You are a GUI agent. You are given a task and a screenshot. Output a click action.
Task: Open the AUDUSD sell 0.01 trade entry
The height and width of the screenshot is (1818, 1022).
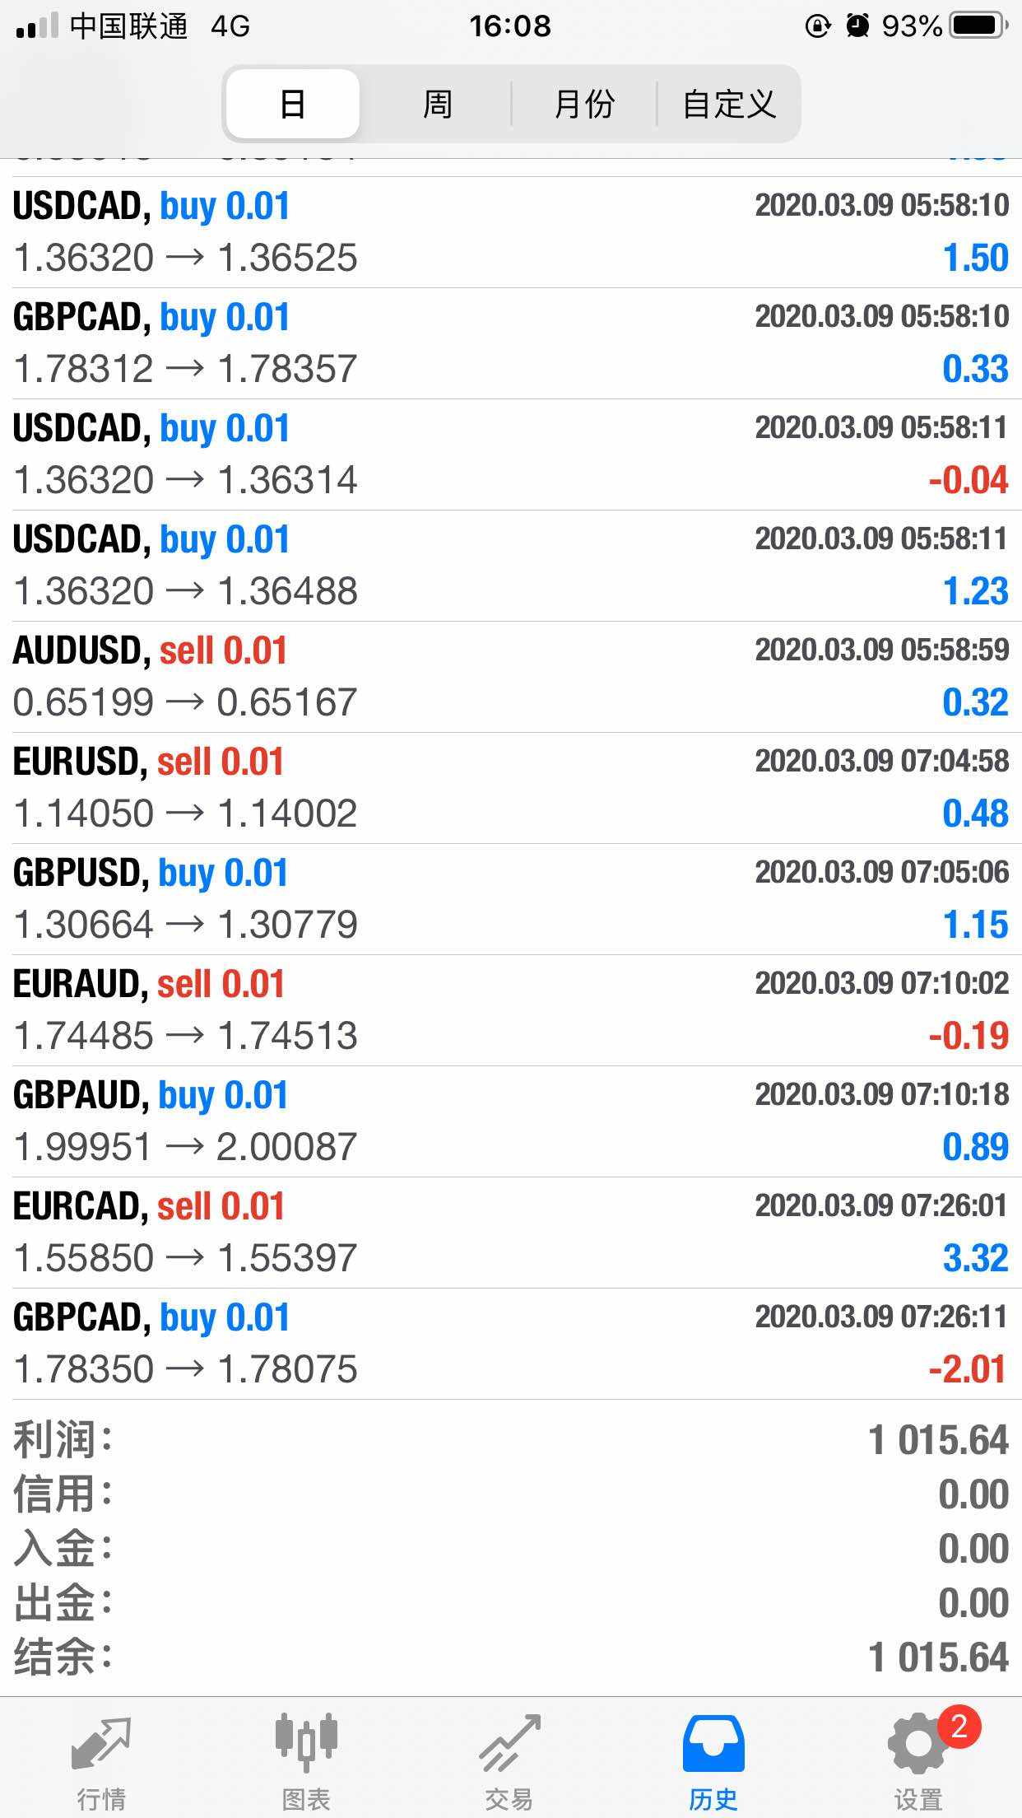pyautogui.click(x=510, y=677)
